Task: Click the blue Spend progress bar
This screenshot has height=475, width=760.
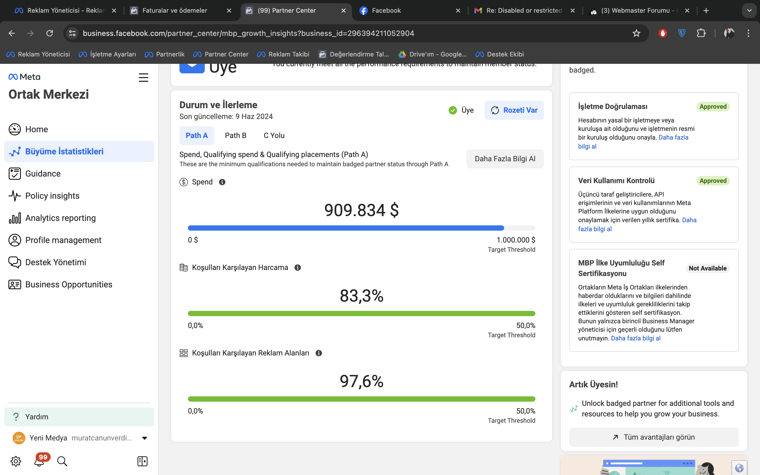Action: (x=362, y=228)
